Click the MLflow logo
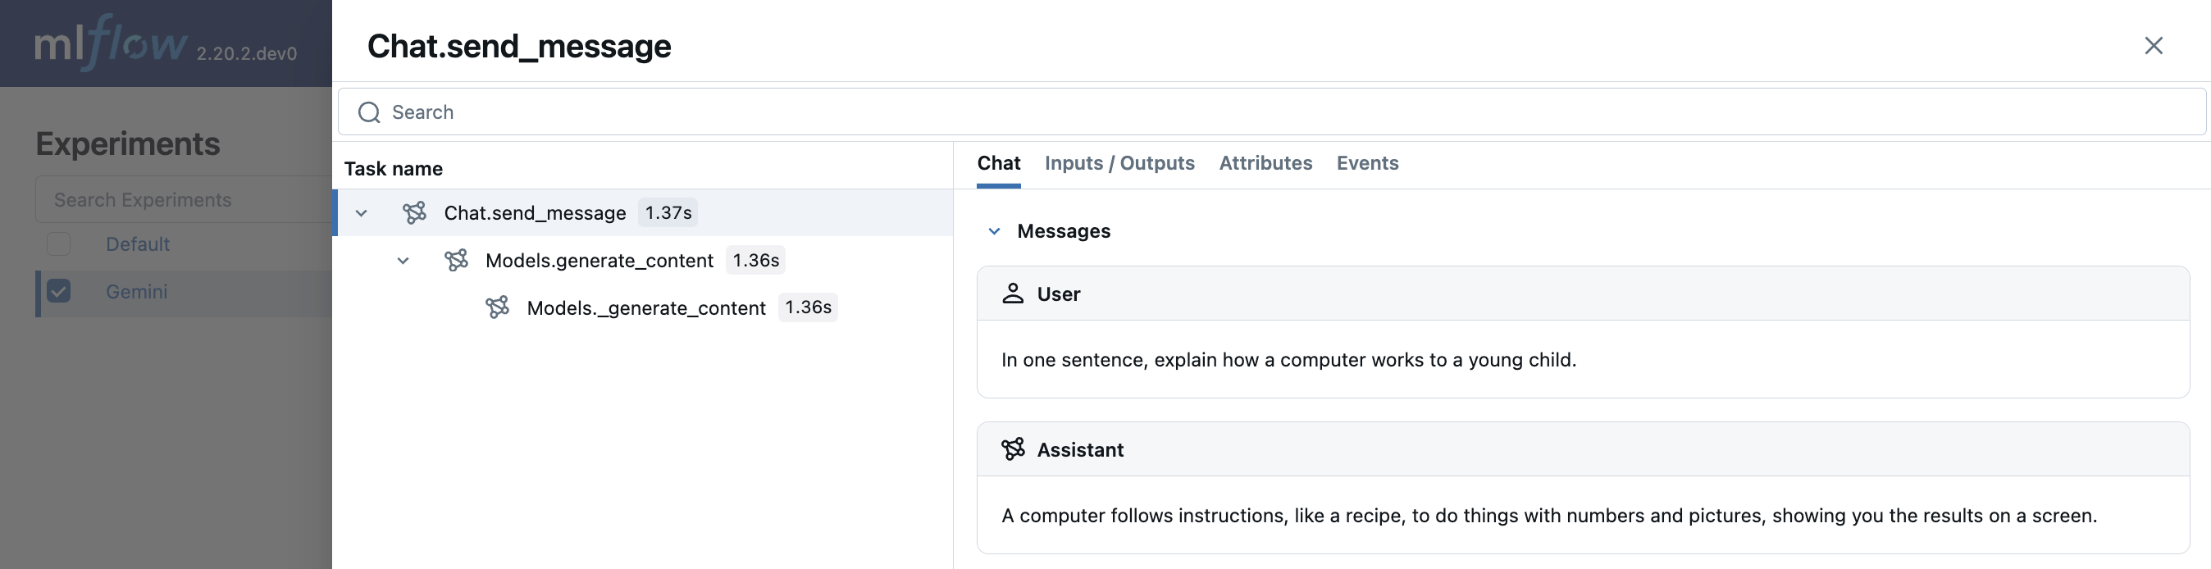Viewport: 2211px width, 569px height. (x=110, y=43)
